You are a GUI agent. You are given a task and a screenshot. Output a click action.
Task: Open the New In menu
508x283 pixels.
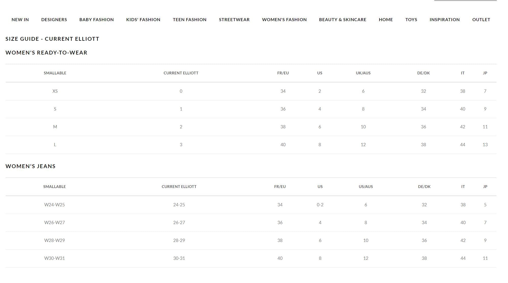pos(20,20)
